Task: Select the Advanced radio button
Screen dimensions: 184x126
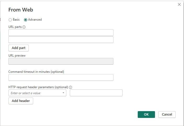Action: (26, 20)
